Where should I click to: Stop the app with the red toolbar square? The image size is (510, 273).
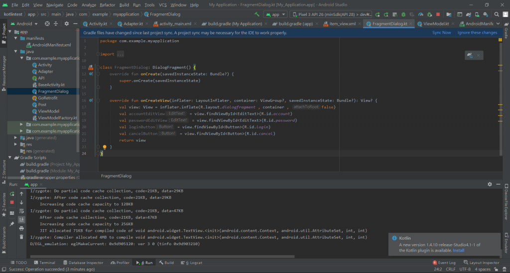(x=438, y=14)
